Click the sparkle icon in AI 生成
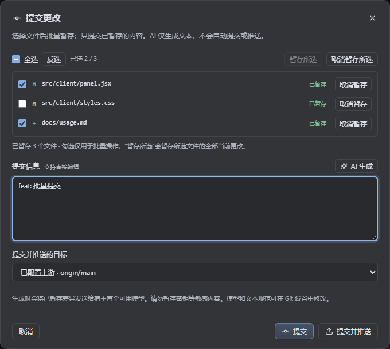The height and width of the screenshot is (349, 390). 344,166
